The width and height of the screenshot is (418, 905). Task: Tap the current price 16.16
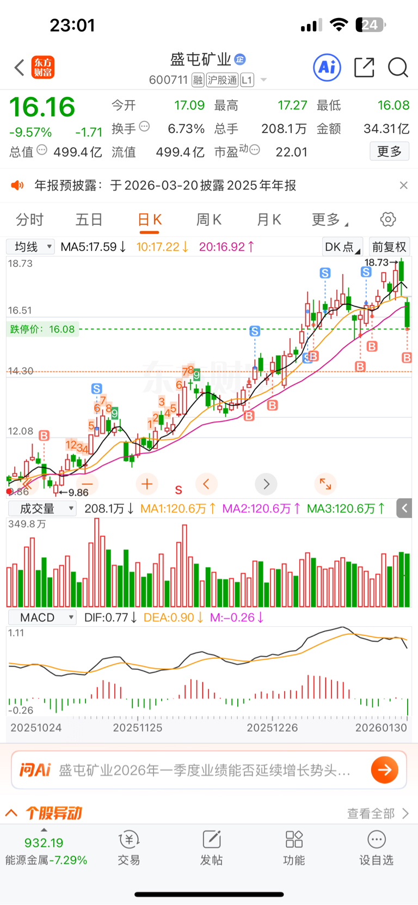pos(42,107)
